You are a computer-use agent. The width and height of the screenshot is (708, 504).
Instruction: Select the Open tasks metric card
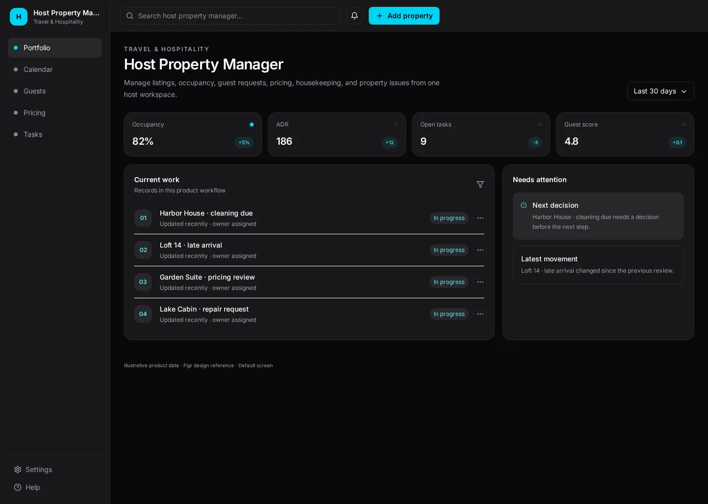pyautogui.click(x=481, y=134)
